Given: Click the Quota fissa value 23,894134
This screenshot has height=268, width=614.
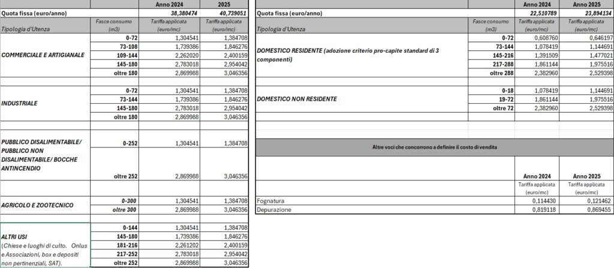Looking at the screenshot, I should 586,13.
